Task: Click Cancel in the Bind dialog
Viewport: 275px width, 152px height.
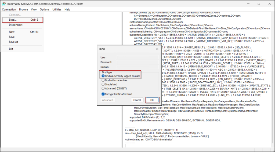Action: pos(137,100)
